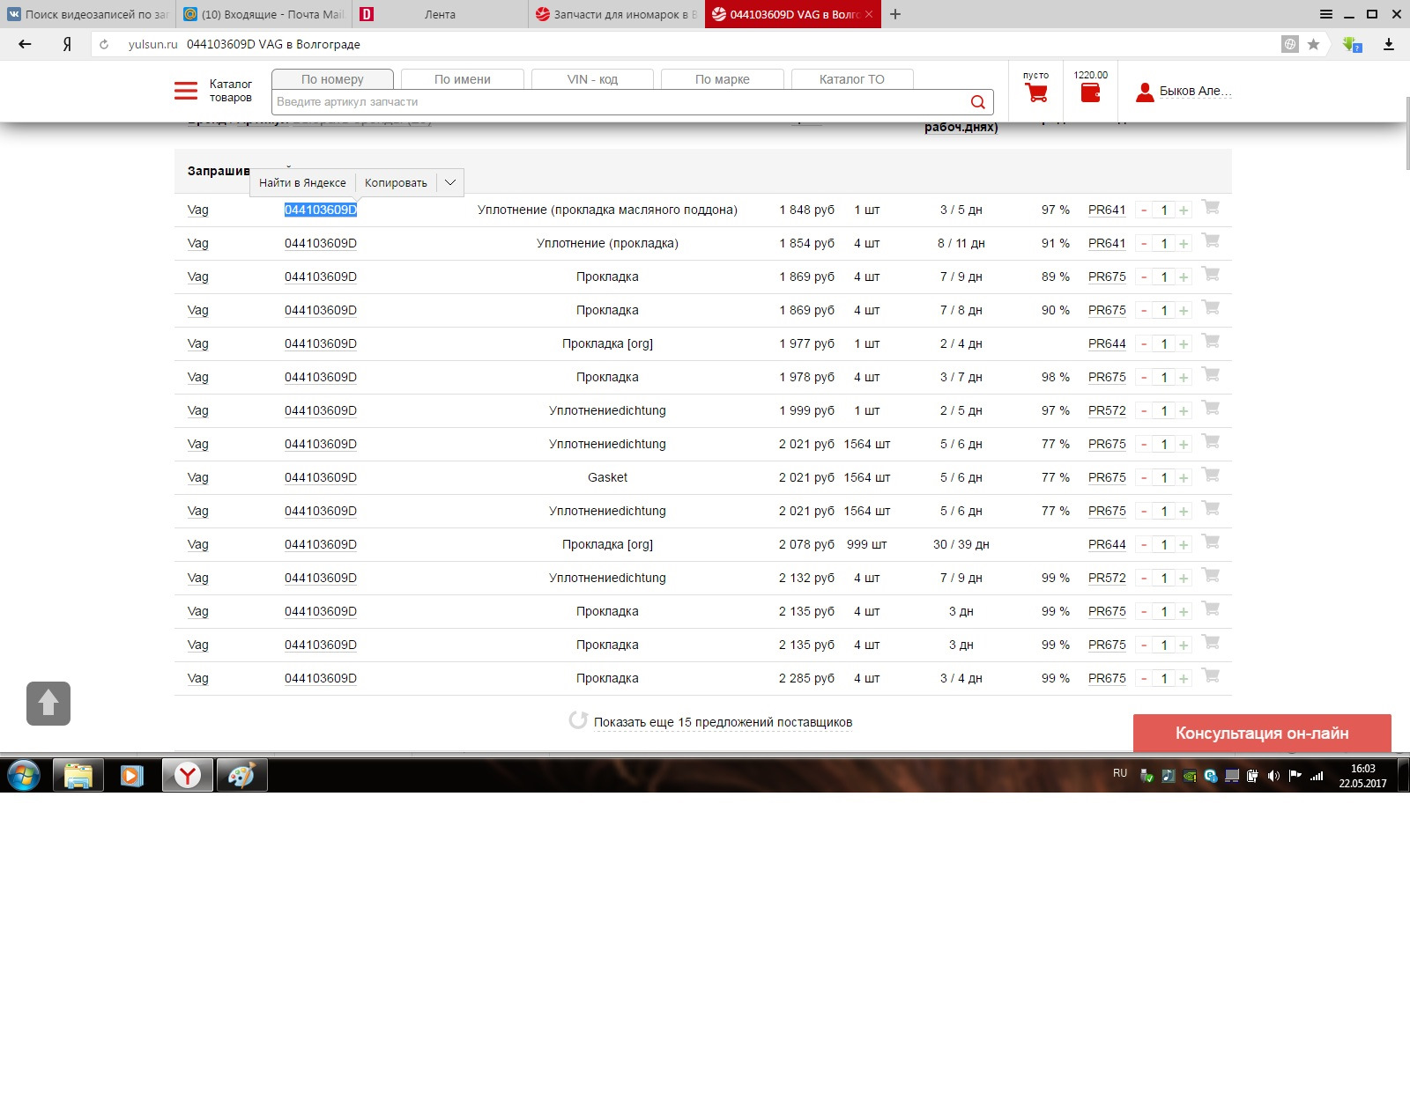Add the 1 977 руб Прокладка [org] to cart
This screenshot has height=1099, width=1410.
point(1211,341)
